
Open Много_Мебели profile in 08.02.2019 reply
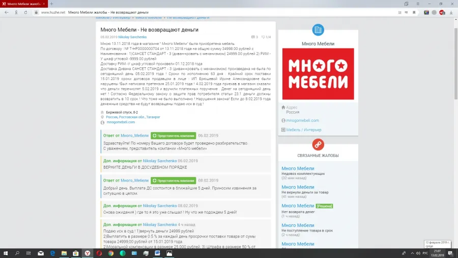coord(135,180)
